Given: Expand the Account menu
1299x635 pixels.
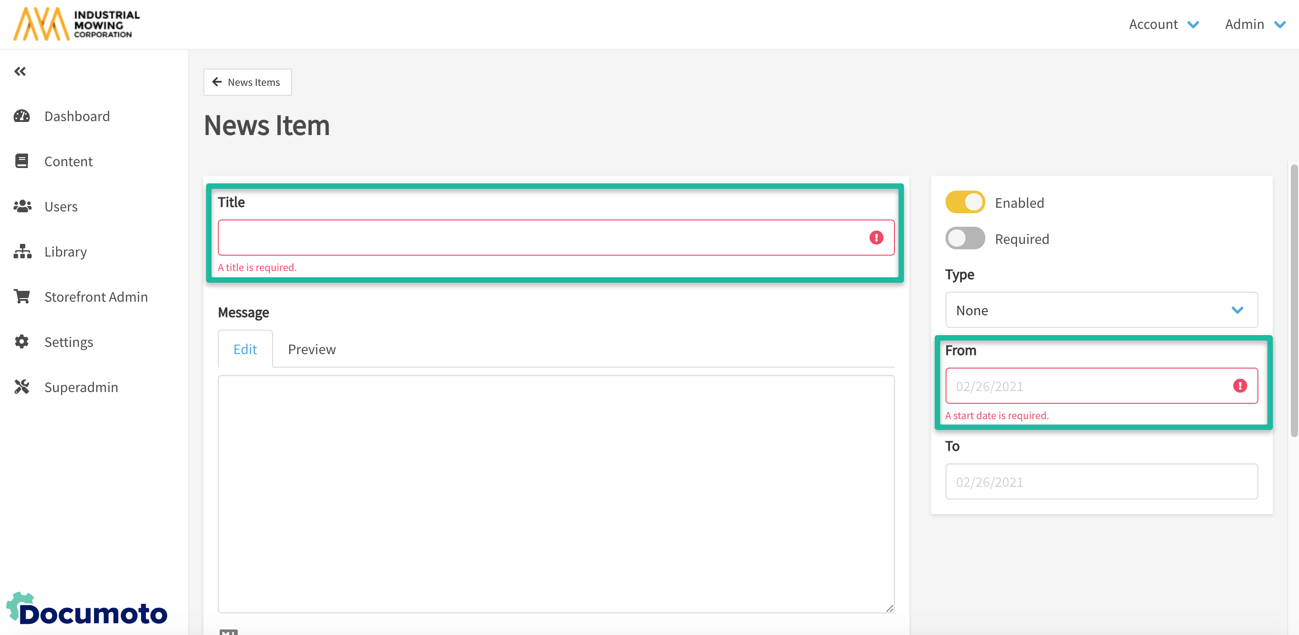Looking at the screenshot, I should (x=1163, y=24).
